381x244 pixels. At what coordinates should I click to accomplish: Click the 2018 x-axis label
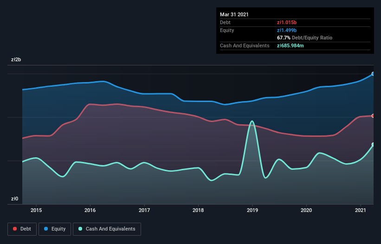[198, 210]
